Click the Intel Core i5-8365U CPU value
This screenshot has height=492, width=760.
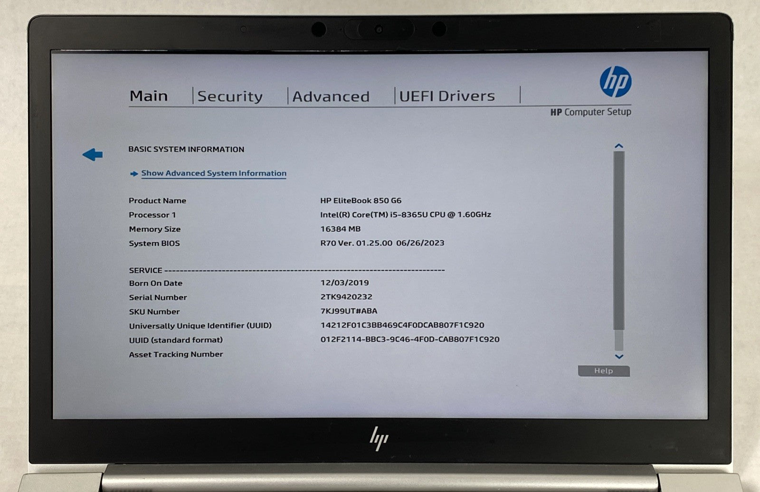pyautogui.click(x=406, y=215)
